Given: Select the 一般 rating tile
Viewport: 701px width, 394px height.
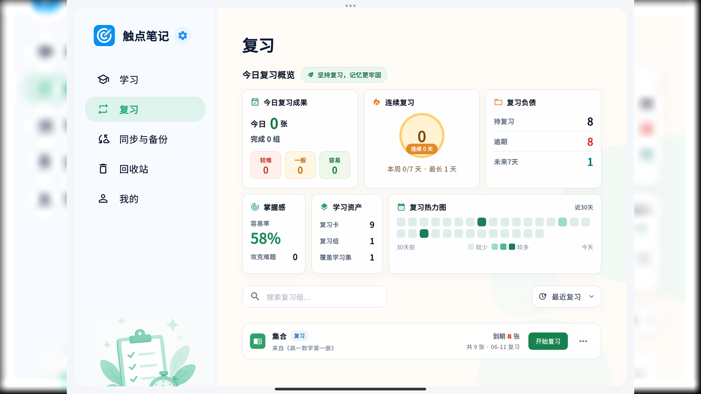Looking at the screenshot, I should point(300,165).
